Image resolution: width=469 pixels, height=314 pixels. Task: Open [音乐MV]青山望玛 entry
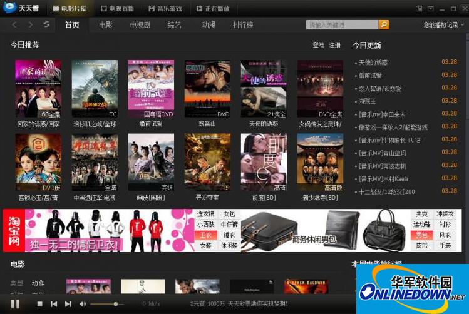tap(382, 153)
